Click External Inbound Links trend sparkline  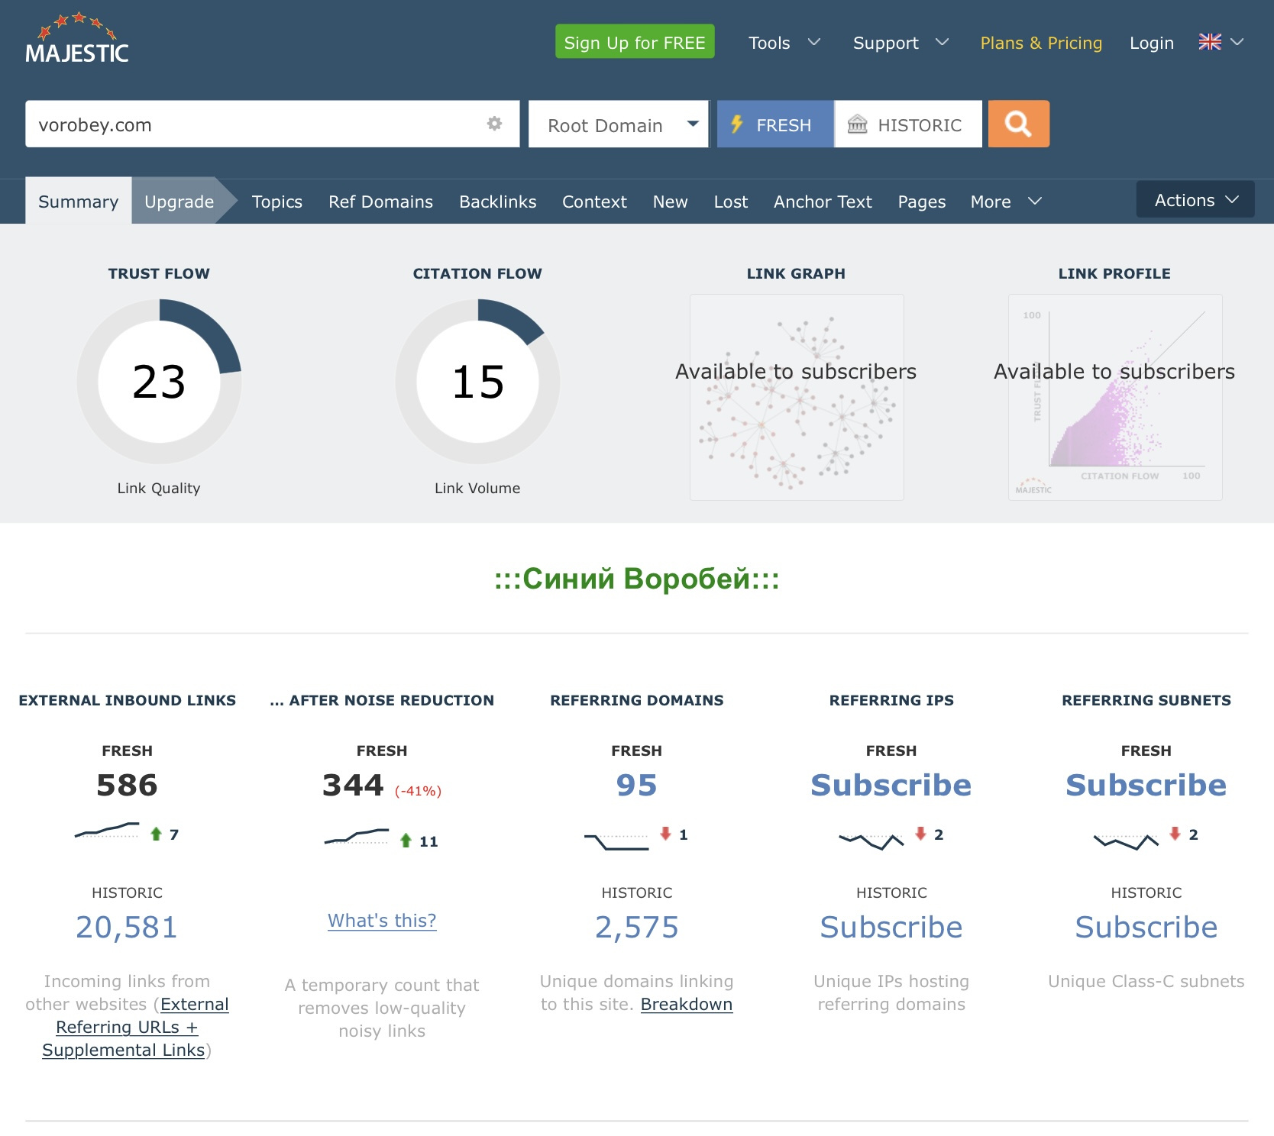(107, 830)
